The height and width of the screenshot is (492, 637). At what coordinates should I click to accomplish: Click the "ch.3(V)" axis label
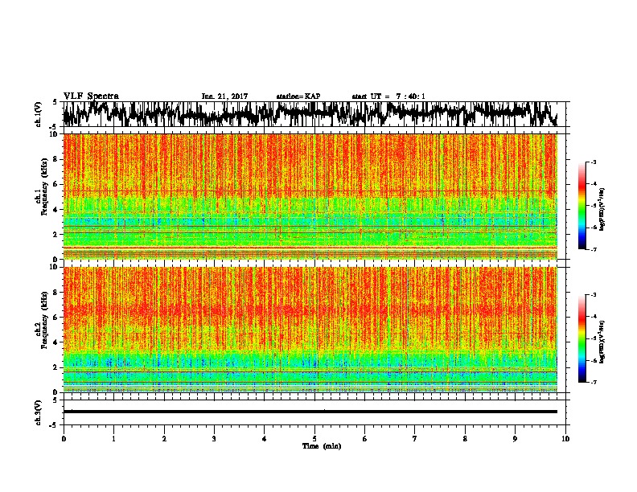[x=39, y=412]
